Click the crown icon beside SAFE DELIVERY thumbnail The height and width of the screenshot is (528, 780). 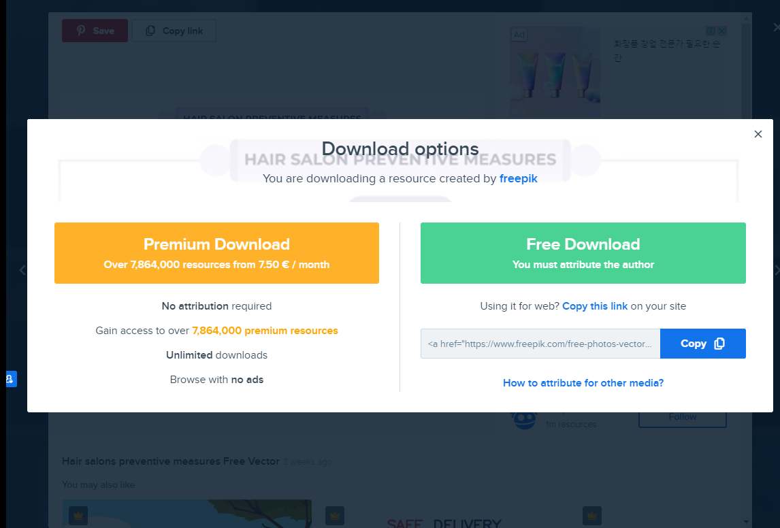coord(335,516)
